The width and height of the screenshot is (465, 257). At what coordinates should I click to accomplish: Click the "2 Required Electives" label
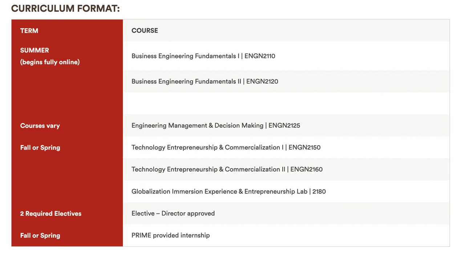tap(50, 214)
